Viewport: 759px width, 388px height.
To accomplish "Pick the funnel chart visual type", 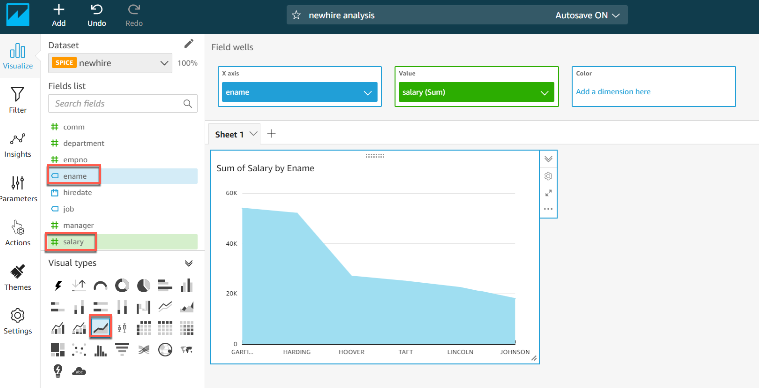I will (122, 349).
